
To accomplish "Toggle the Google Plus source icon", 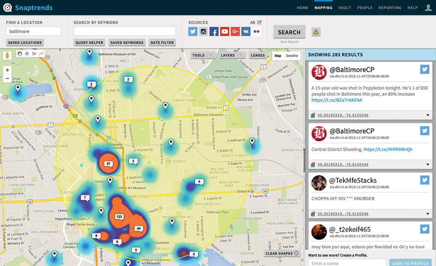I will pyautogui.click(x=235, y=31).
